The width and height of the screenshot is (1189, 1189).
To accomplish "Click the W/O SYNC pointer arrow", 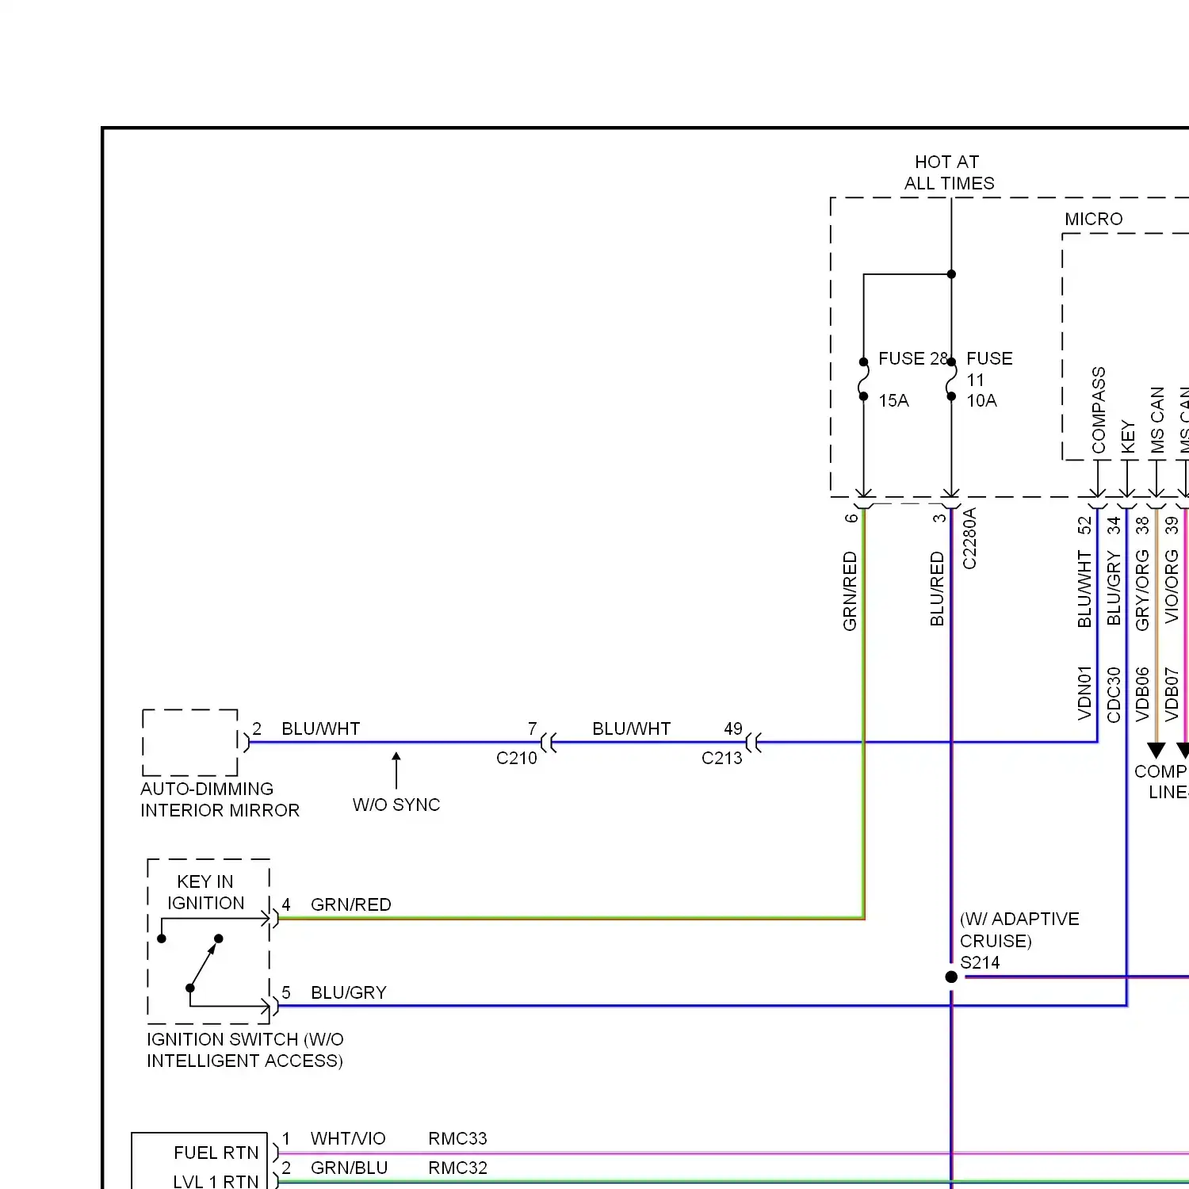I will tap(396, 770).
